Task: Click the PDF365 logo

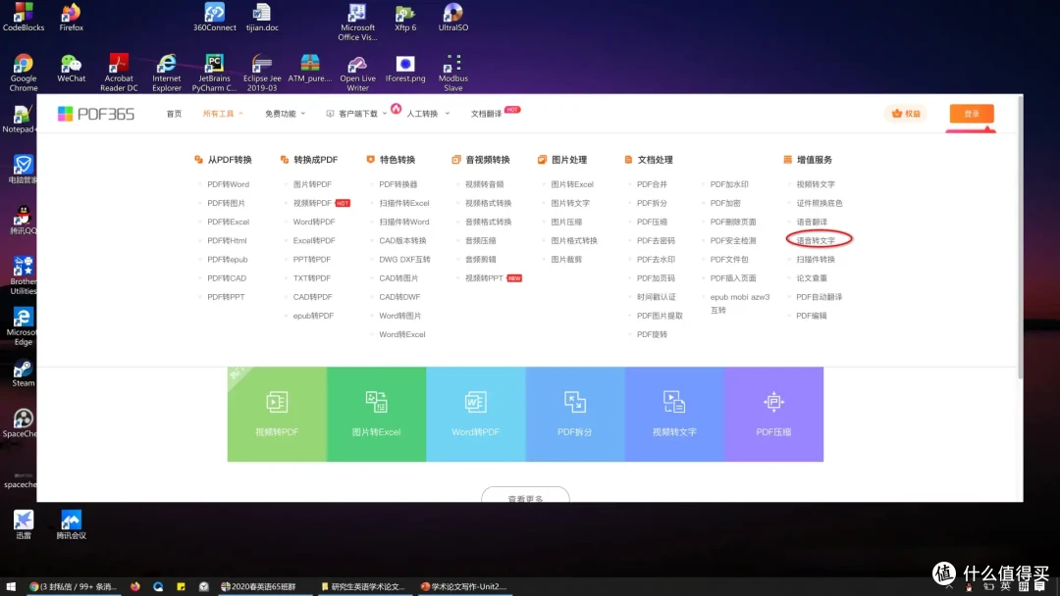Action: 96,114
